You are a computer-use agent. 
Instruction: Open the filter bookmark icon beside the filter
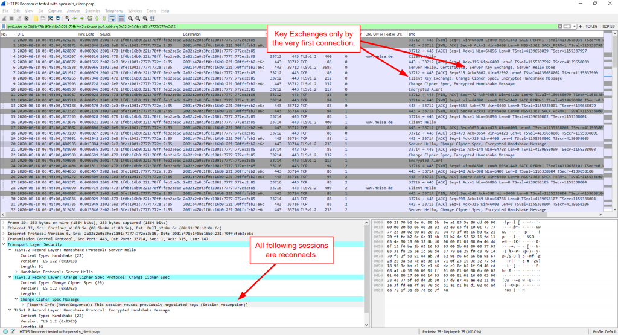tap(4, 27)
